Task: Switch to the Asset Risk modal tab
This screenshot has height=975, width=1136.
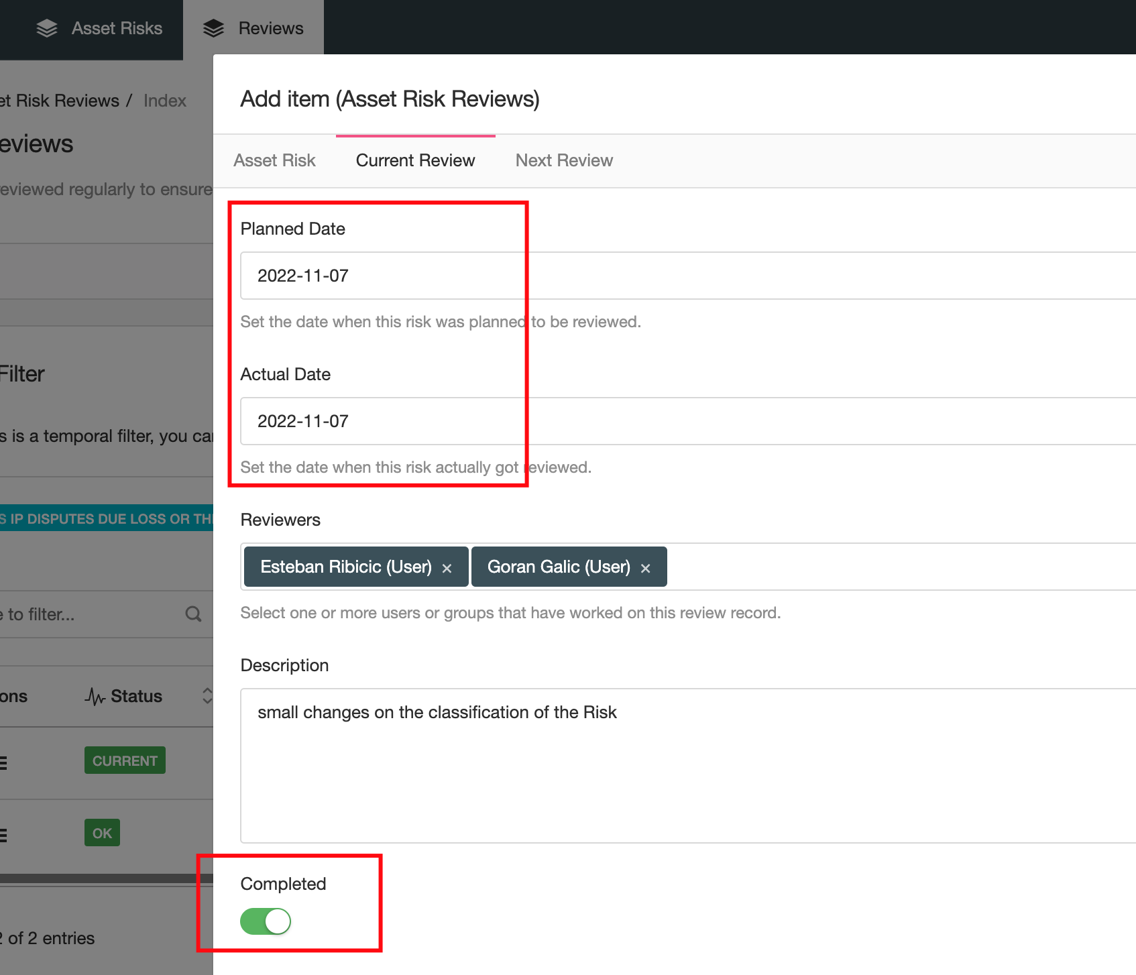Action: (x=274, y=161)
